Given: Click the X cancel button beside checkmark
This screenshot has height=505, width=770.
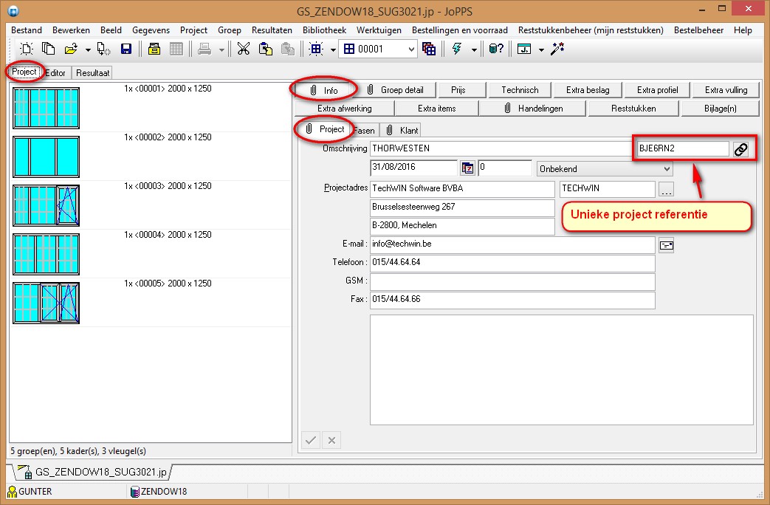Looking at the screenshot, I should click(331, 440).
